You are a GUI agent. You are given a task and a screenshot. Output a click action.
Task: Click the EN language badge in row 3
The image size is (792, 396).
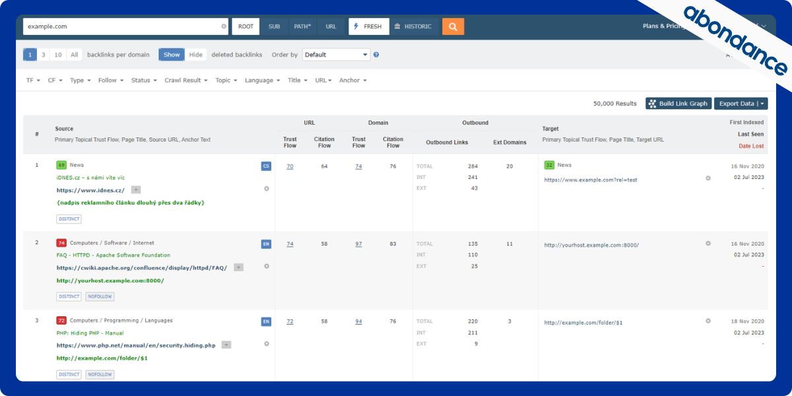click(266, 321)
